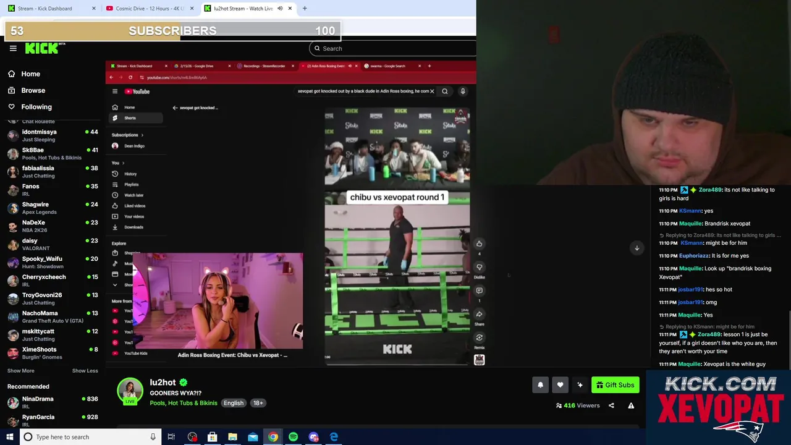Click Share on the YouTube short
Image resolution: width=791 pixels, height=445 pixels.
coord(479,315)
